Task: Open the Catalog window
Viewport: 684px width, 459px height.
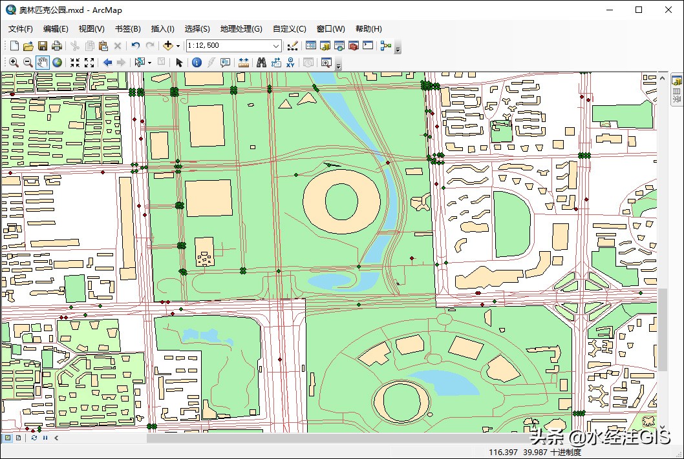Action: (324, 46)
